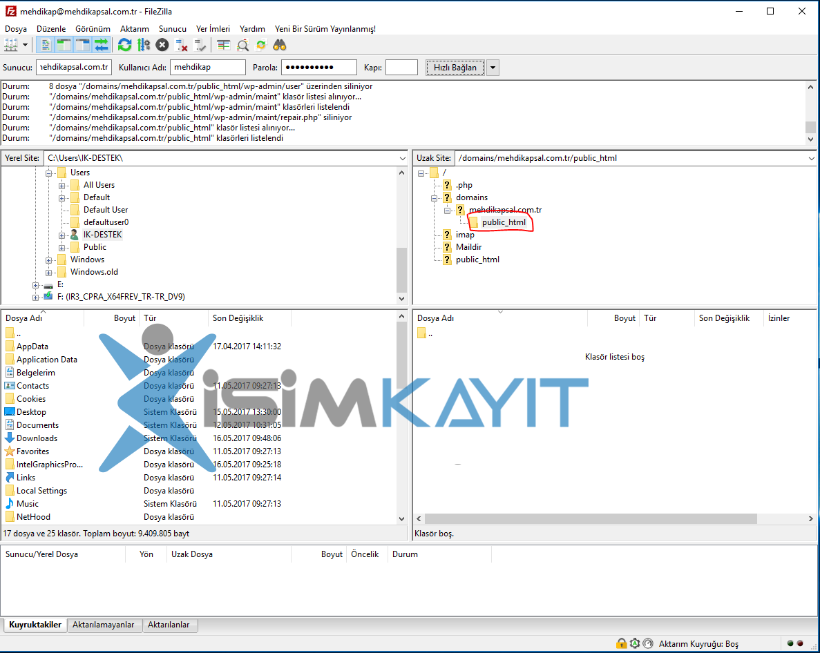Click remote file list horizontal scrollbar

[591, 519]
